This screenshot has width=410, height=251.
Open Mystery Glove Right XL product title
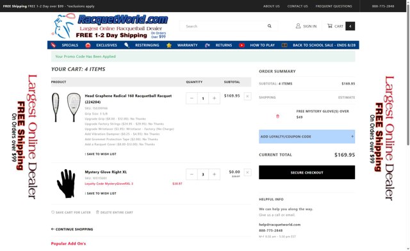[106, 172]
